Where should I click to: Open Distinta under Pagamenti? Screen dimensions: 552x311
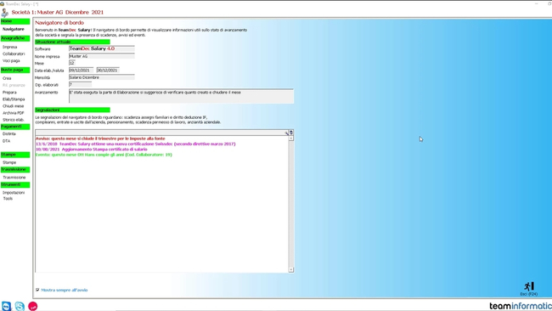(9, 134)
